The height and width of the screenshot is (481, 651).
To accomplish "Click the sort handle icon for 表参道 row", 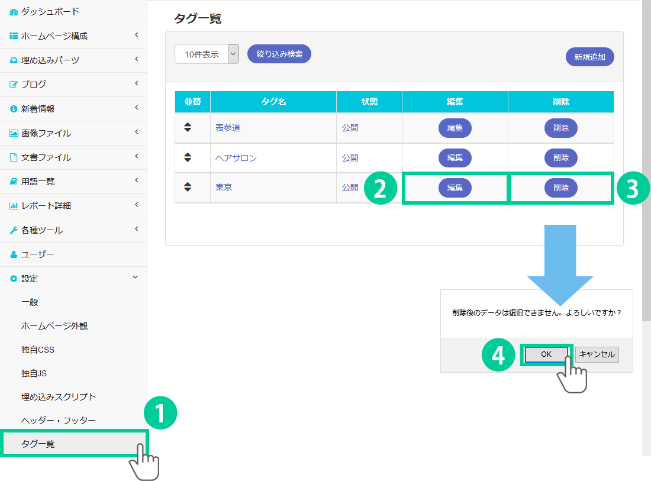I will coord(188,127).
